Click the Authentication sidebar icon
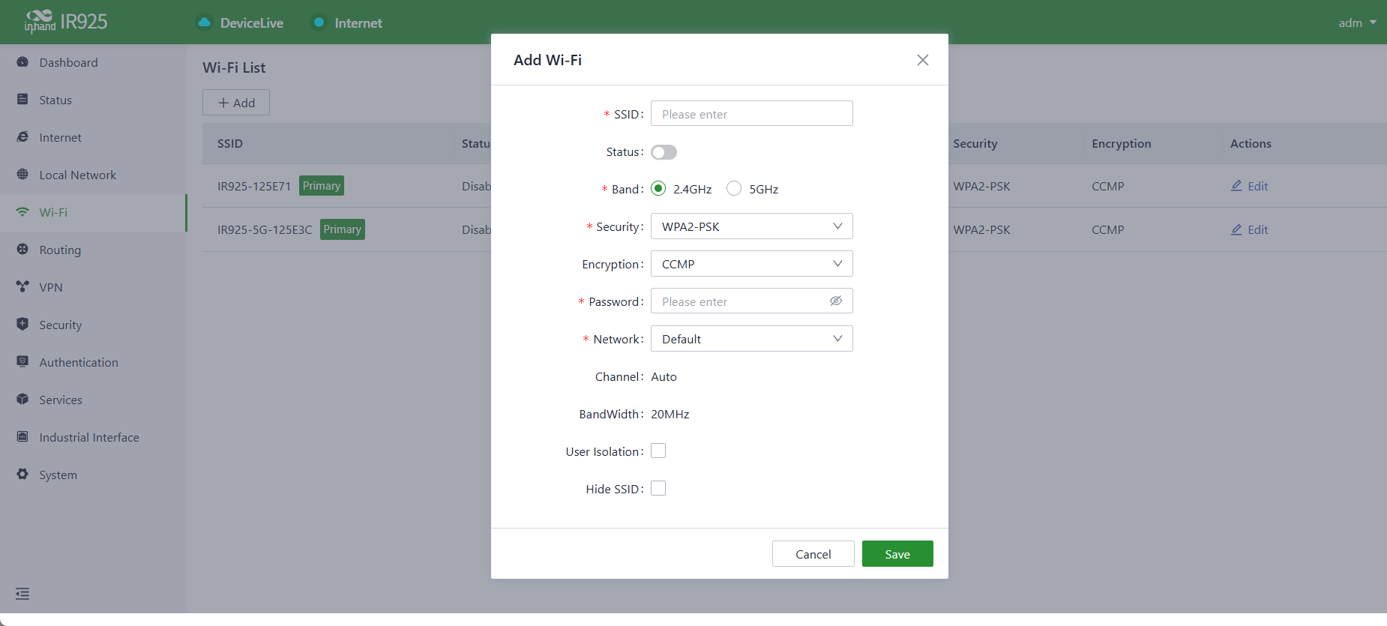Viewport: 1387px width, 626px height. click(x=22, y=362)
